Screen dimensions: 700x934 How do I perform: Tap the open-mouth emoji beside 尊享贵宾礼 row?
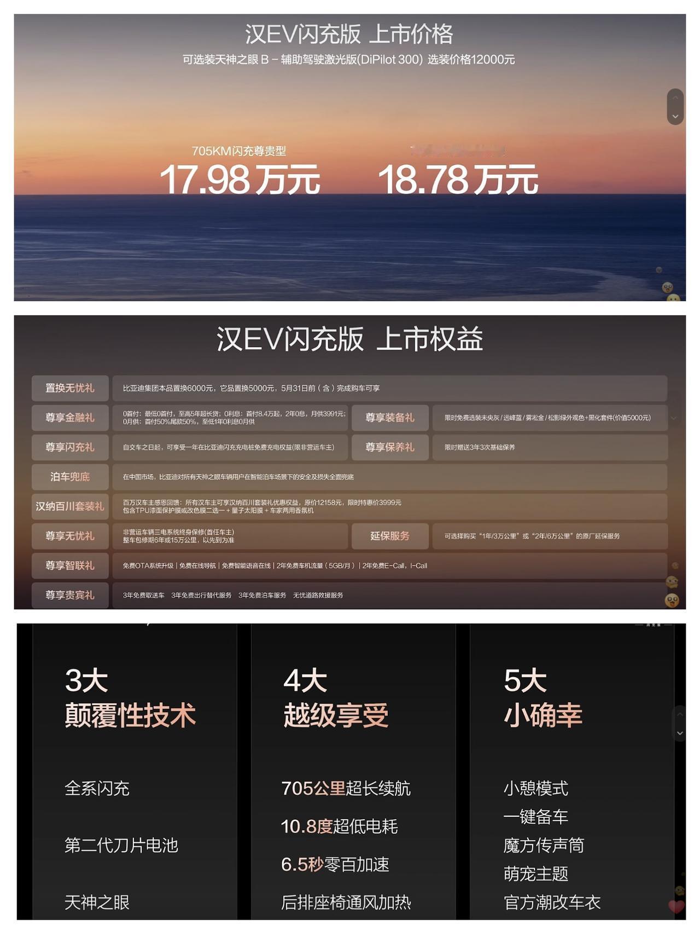(x=672, y=601)
